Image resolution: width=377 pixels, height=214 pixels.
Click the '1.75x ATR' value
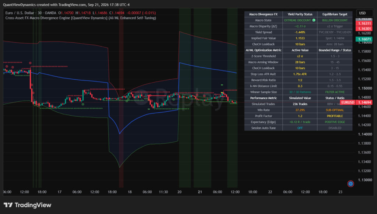tap(300, 74)
